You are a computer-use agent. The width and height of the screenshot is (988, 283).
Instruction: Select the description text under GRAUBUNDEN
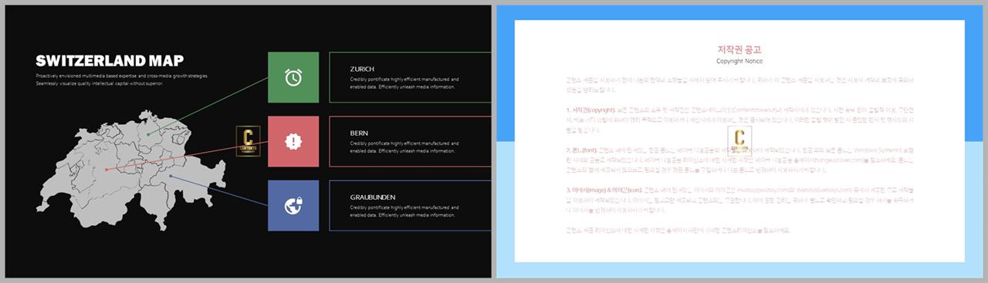pos(404,211)
